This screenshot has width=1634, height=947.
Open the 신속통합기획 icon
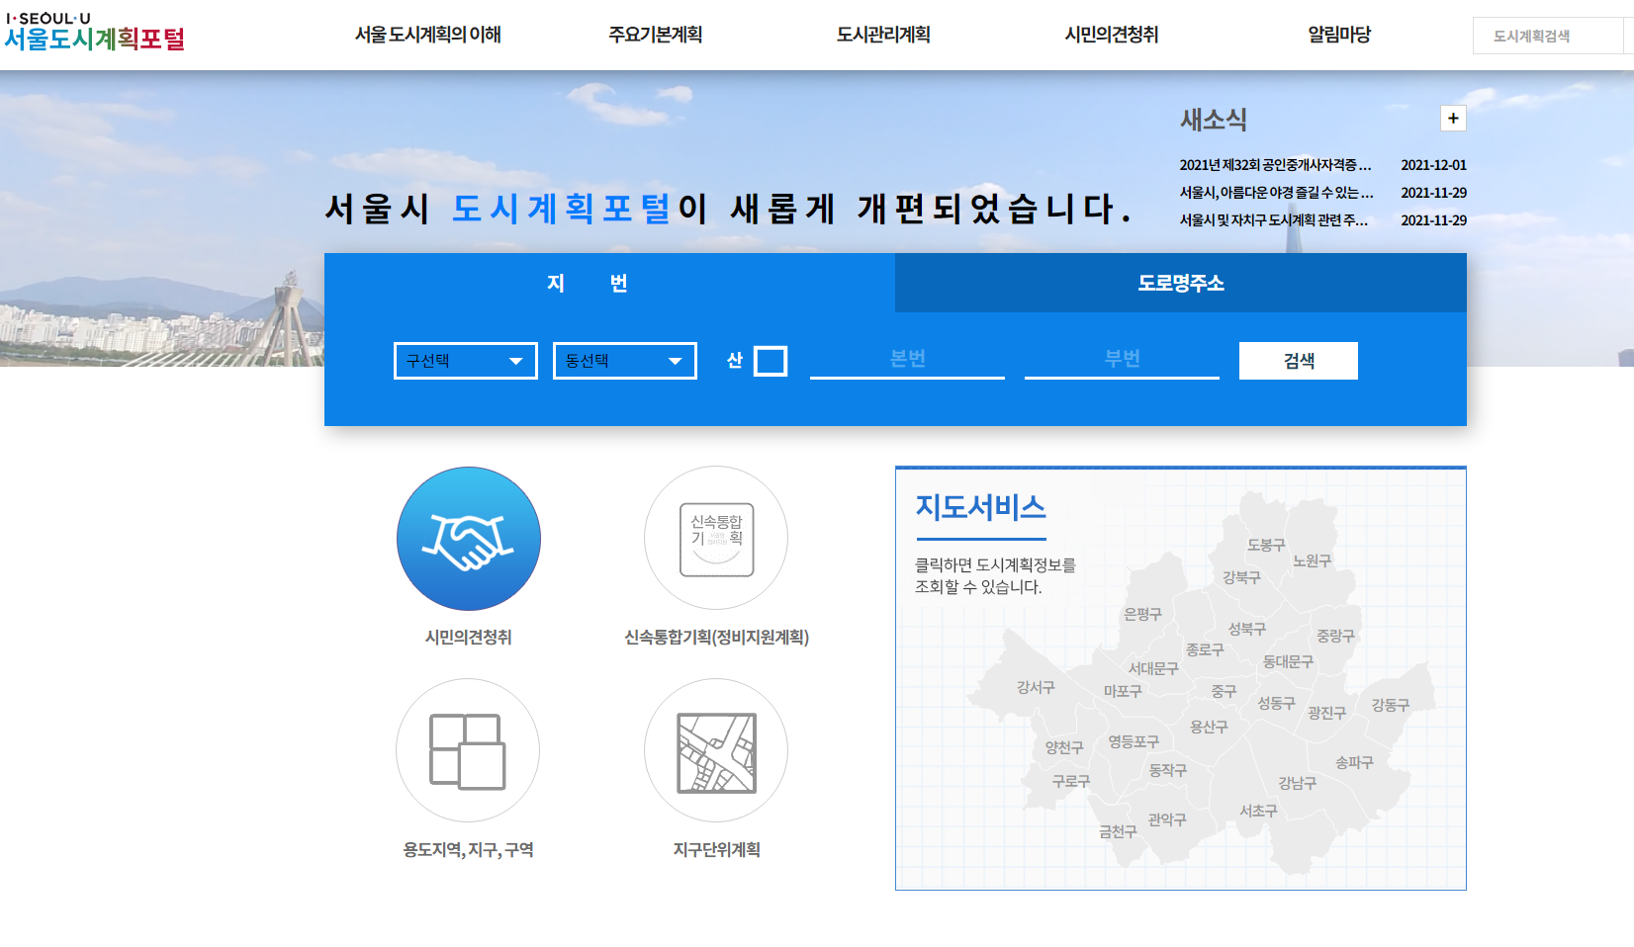coord(716,539)
